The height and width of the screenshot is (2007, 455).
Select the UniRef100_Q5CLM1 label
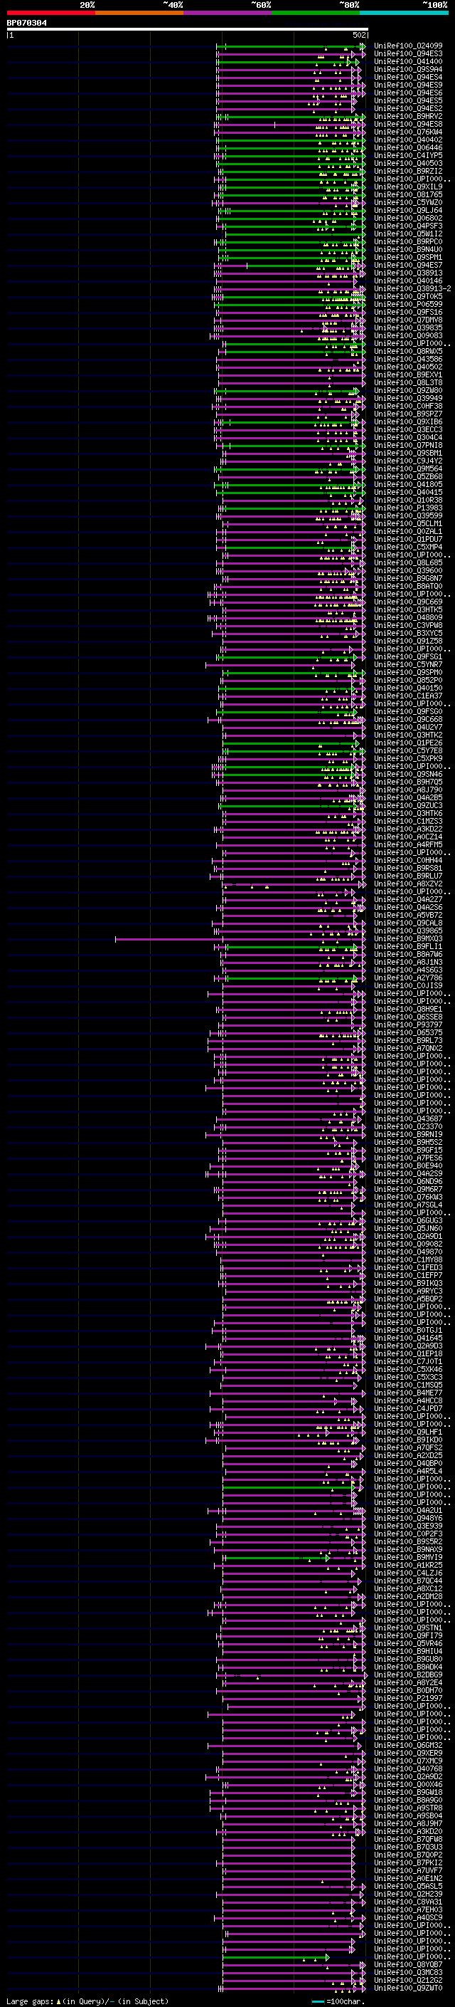(408, 523)
